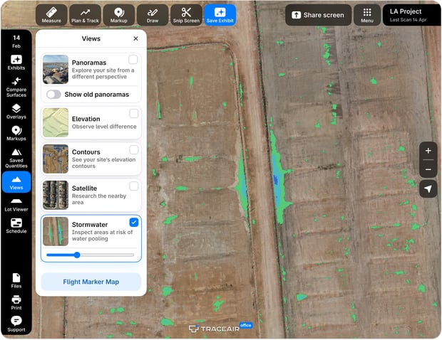Click the Print sidebar icon
The width and height of the screenshot is (442, 340).
pos(16,302)
